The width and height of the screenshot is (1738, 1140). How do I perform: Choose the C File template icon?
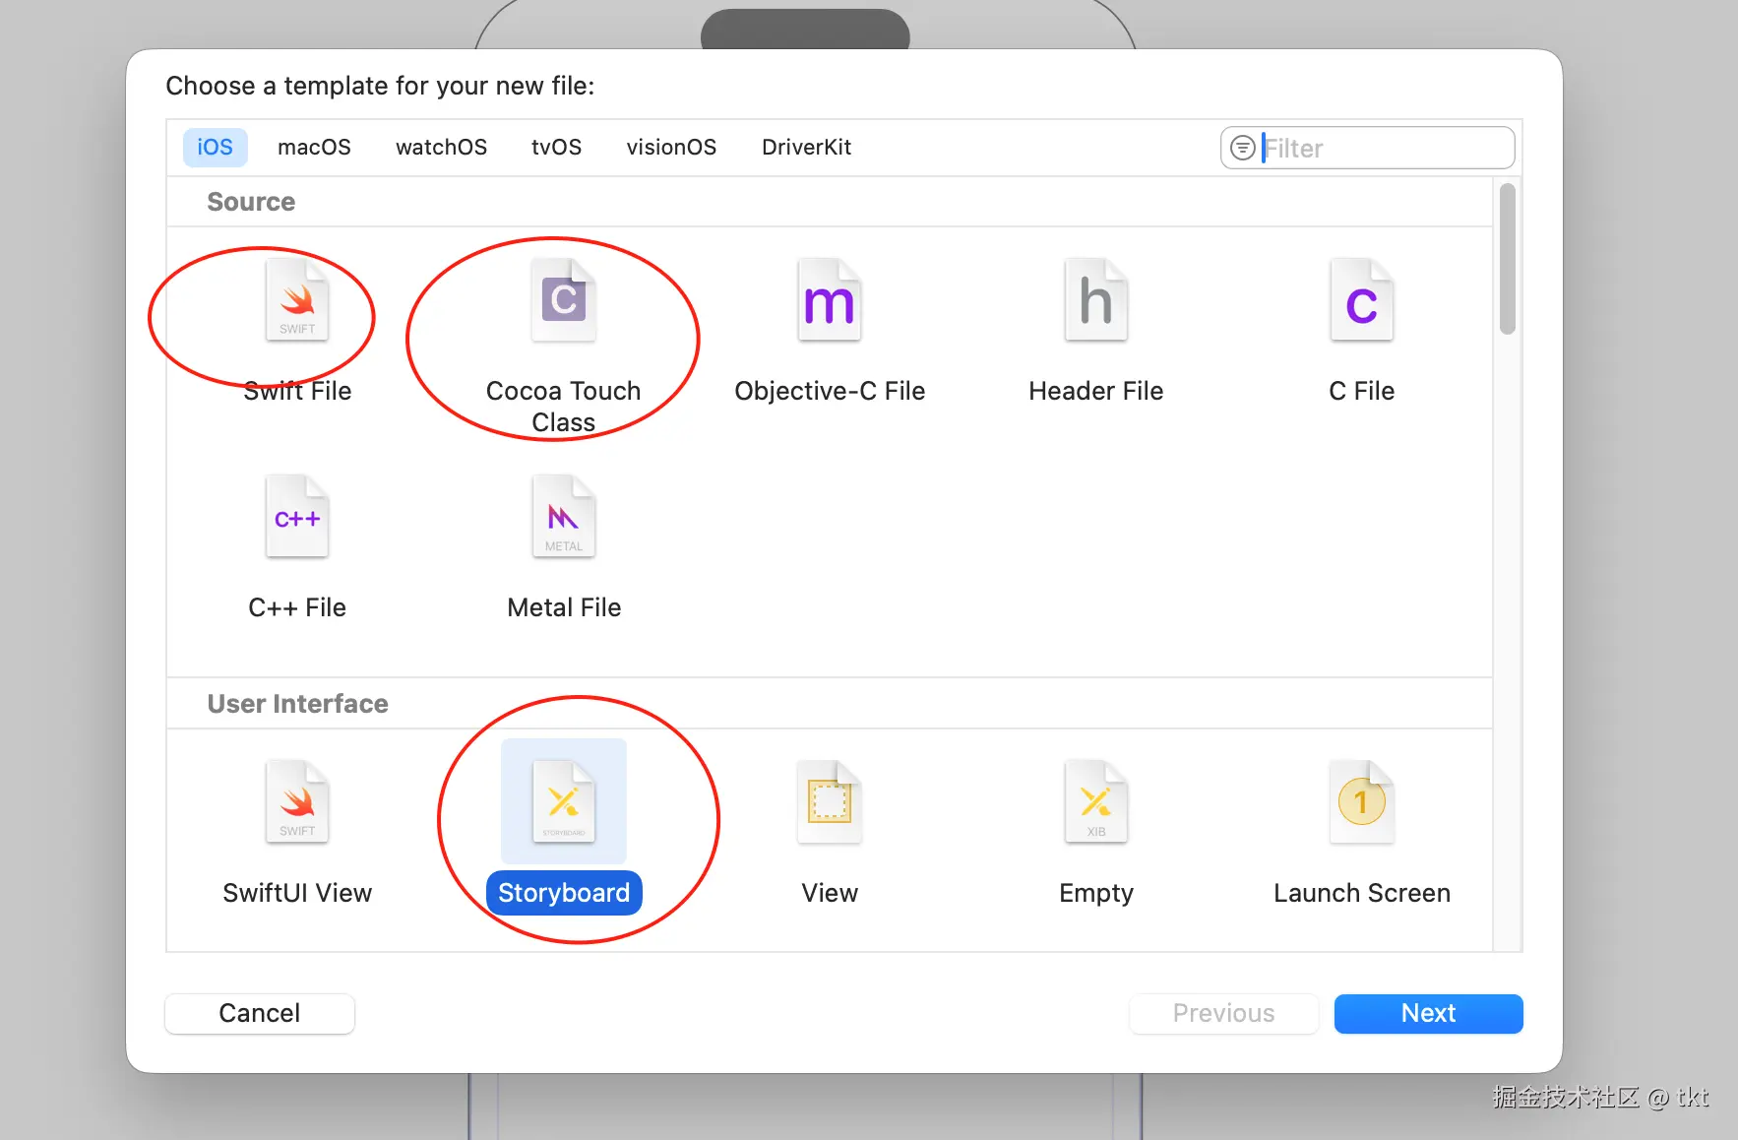click(1362, 299)
